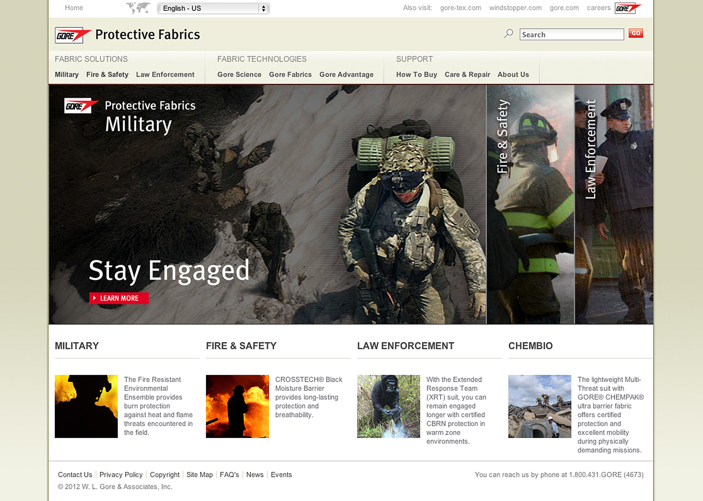Open the Military flame silhouette thumbnail
The image size is (703, 501).
click(86, 406)
